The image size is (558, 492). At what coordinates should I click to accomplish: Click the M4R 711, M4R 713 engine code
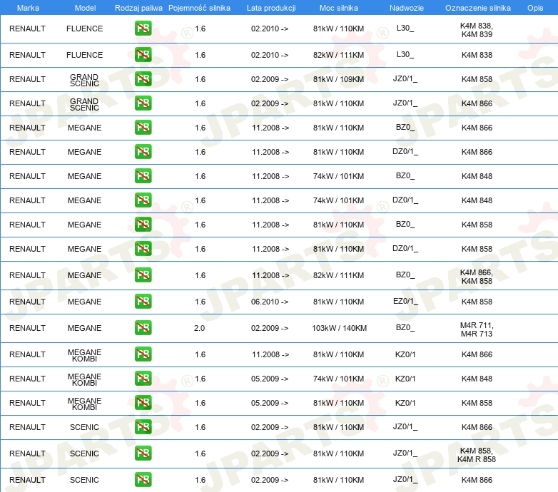click(x=477, y=329)
